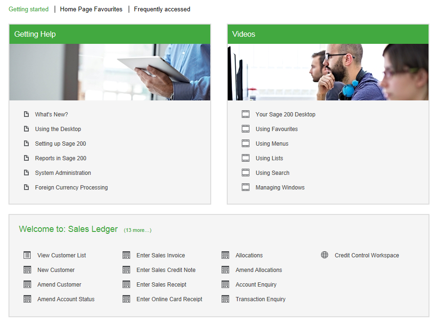The height and width of the screenshot is (321, 437).
Task: Click the form icon beside Transaction Enquiry
Action: [x=225, y=299]
